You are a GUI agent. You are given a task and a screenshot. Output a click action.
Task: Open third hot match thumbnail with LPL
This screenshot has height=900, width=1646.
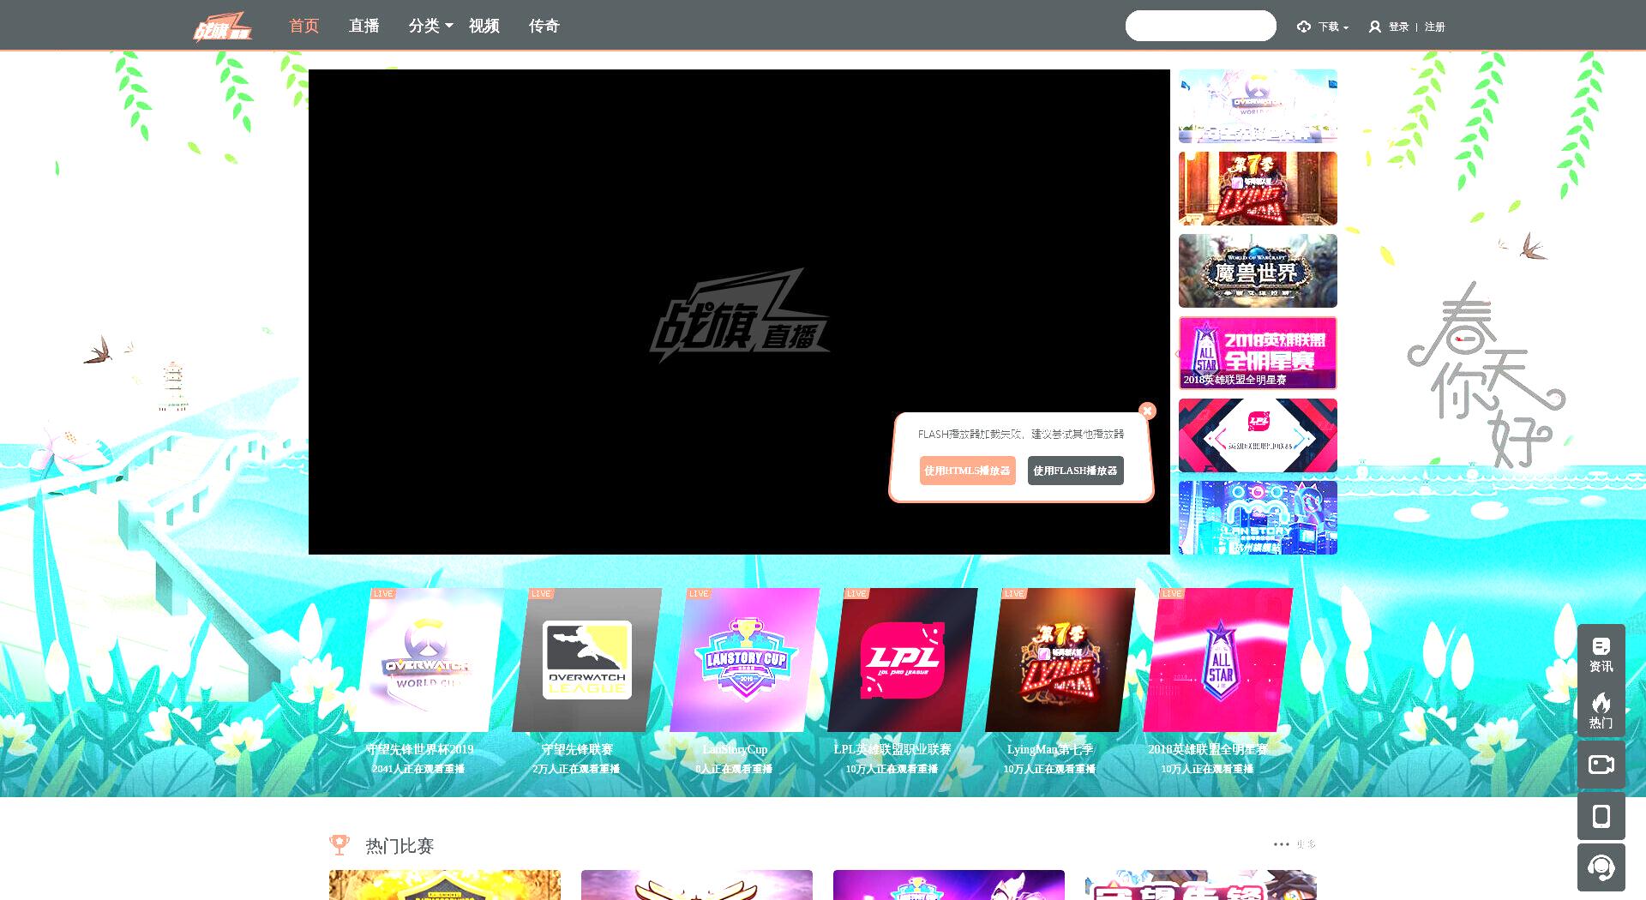[949, 885]
